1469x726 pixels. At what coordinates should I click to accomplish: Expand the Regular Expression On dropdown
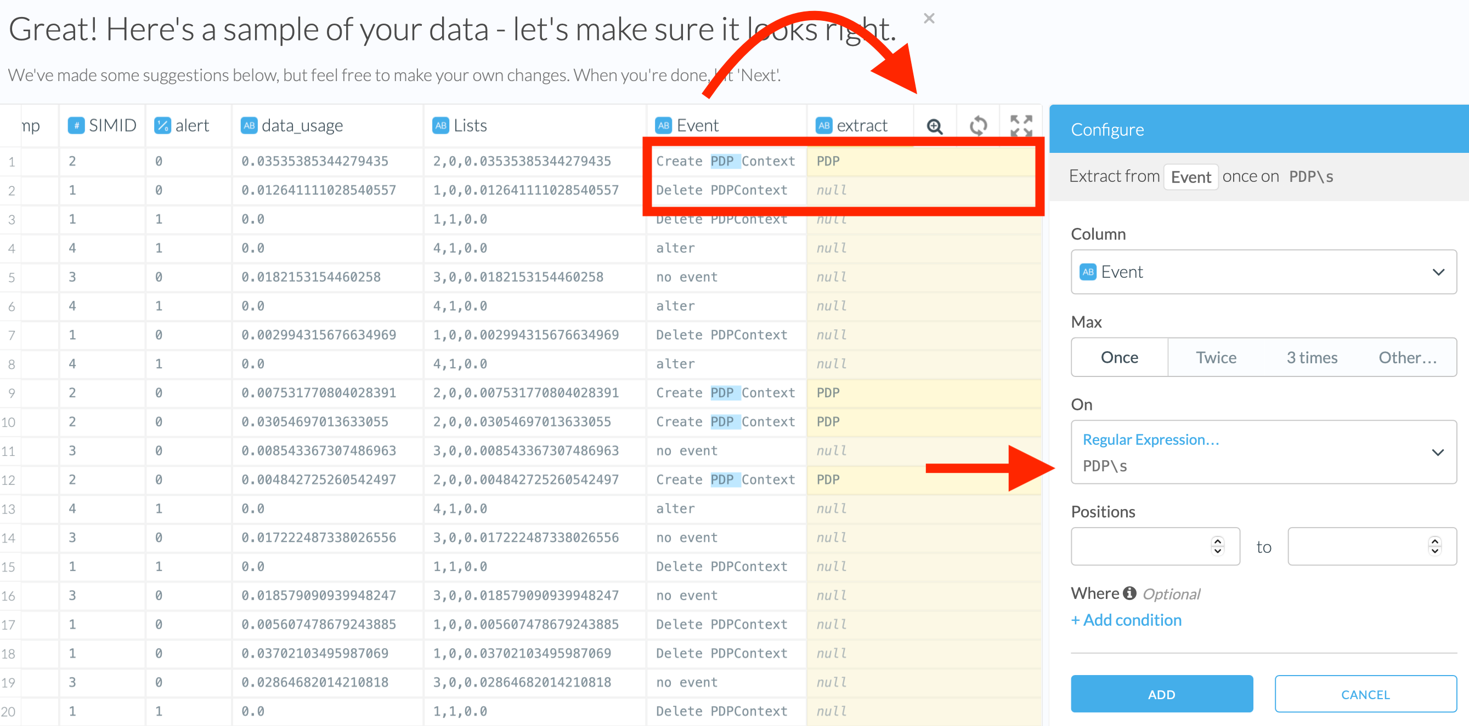coord(1437,452)
